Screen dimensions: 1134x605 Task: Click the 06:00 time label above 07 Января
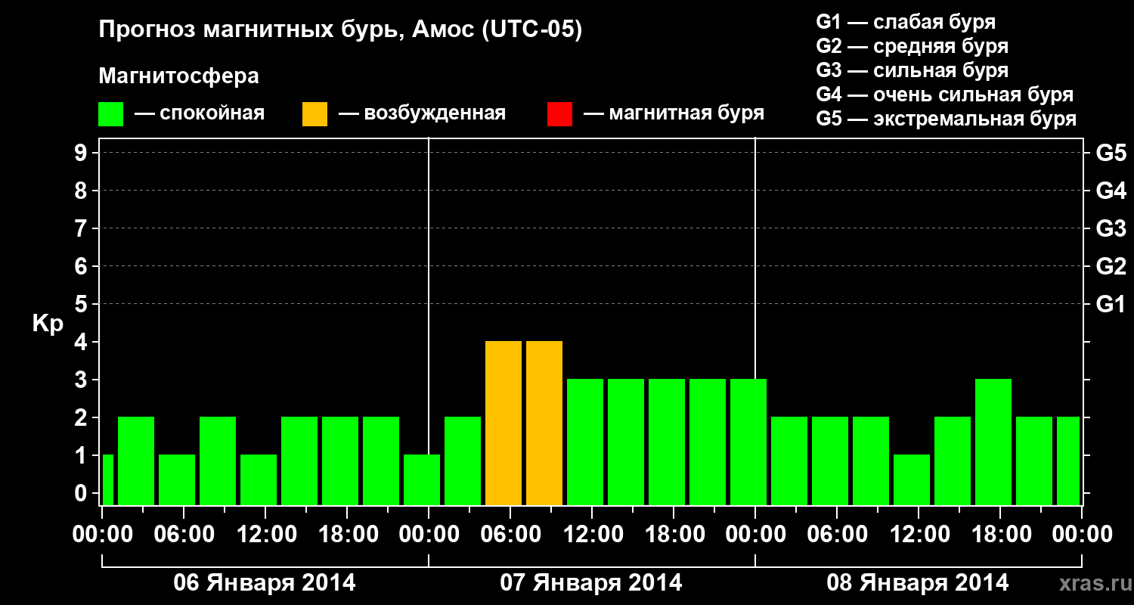tap(510, 535)
